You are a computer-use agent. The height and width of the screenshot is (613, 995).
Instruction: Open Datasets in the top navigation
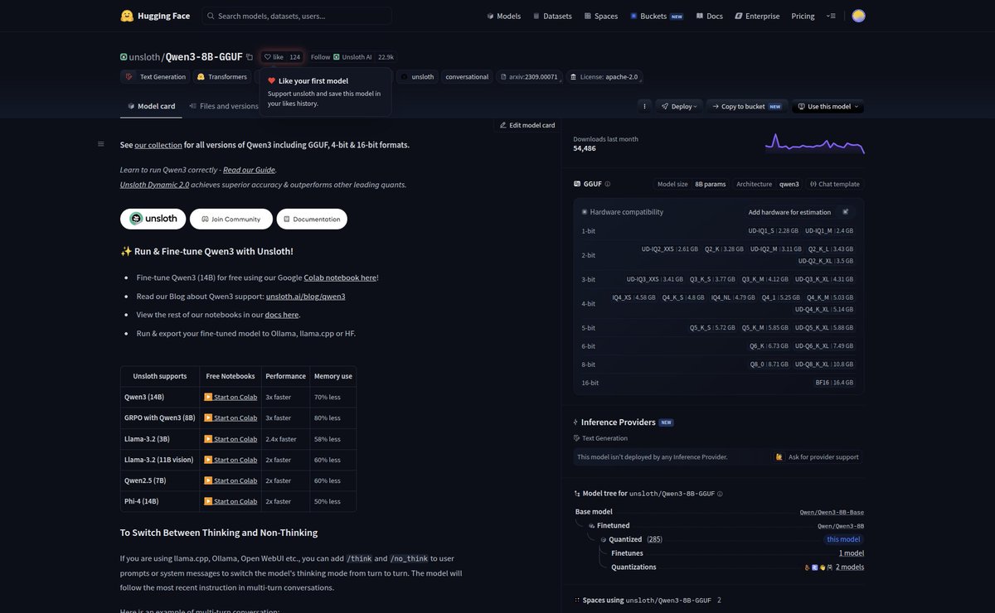click(552, 16)
